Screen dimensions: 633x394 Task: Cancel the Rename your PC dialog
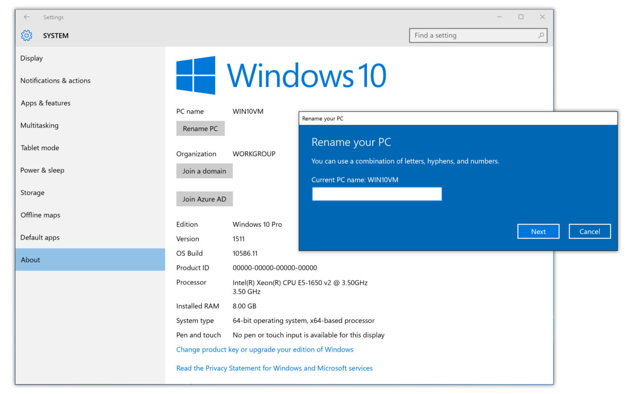point(589,232)
